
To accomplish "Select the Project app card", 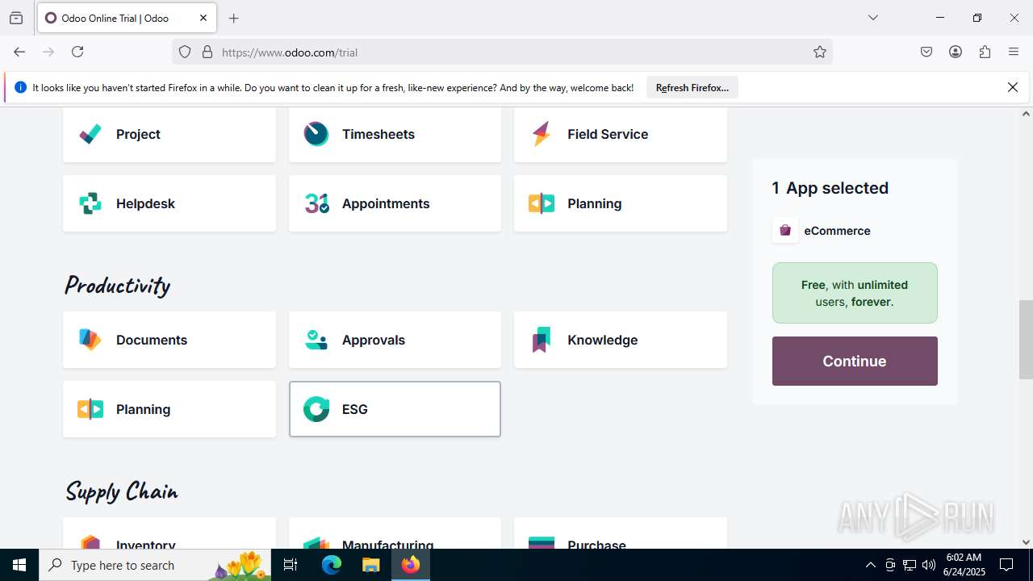I will coord(169,134).
